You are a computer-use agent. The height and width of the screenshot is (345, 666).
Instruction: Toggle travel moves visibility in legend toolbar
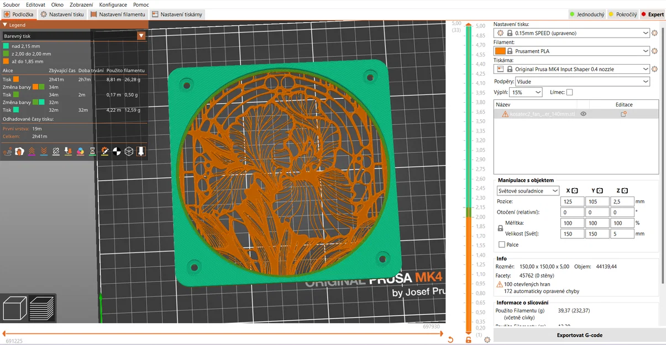[7, 151]
